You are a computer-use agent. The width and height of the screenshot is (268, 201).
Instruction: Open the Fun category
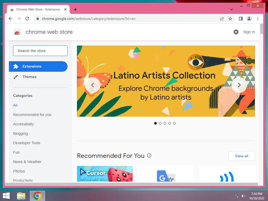tap(16, 152)
